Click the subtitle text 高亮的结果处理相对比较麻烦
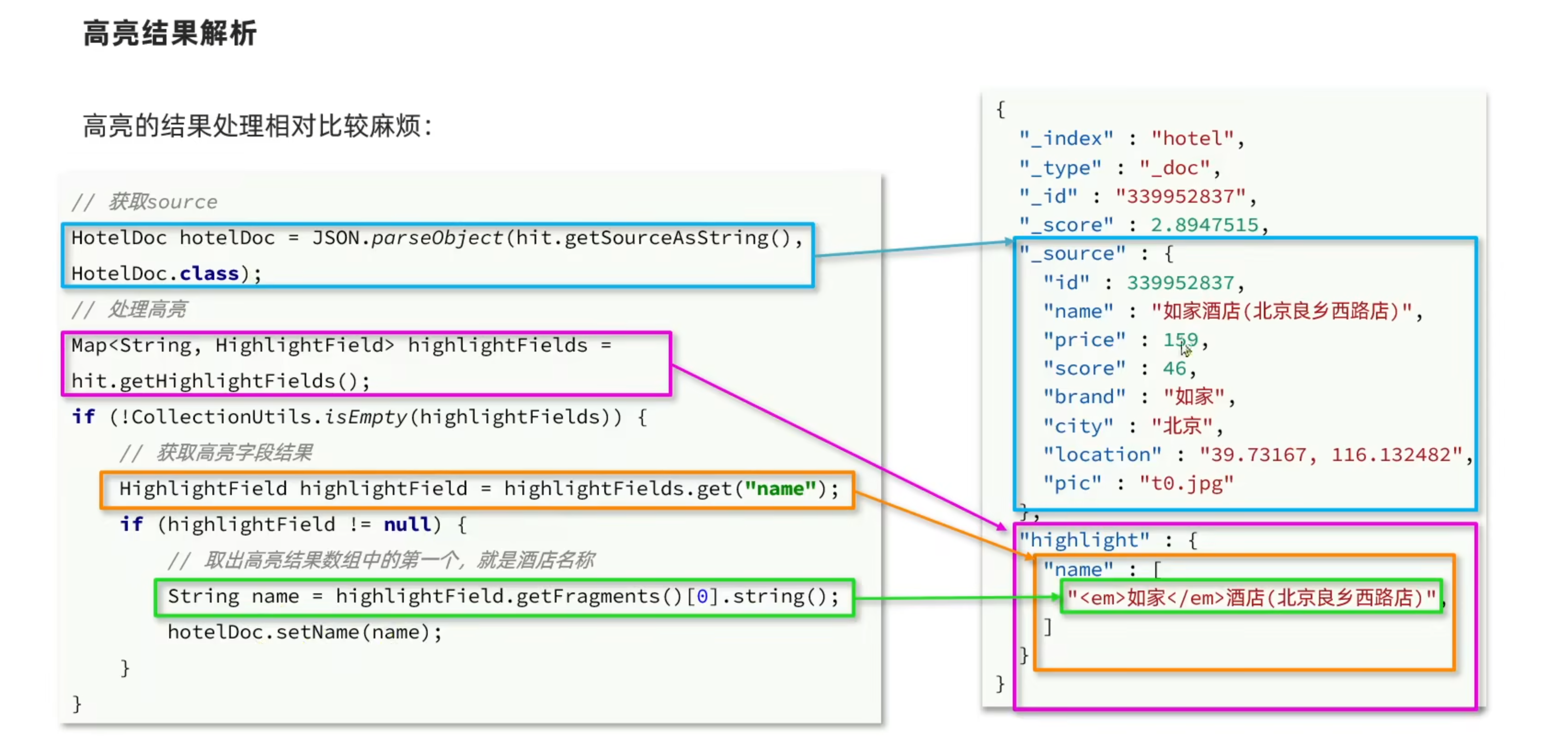 pos(257,126)
